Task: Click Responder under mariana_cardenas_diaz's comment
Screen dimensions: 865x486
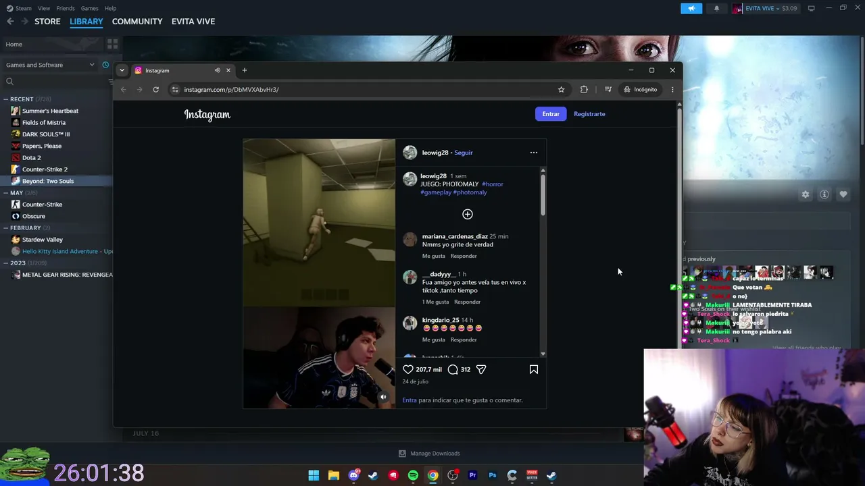Action: click(x=464, y=256)
